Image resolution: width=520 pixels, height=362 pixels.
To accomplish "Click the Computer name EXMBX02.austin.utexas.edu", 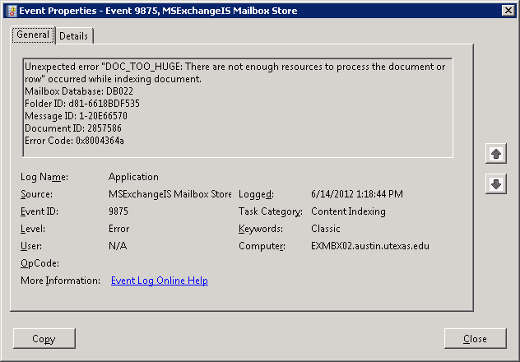I will 370,246.
